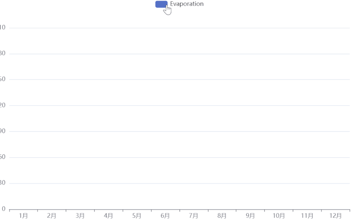Click the 120 y-axis tick label
Image resolution: width=358 pixels, height=223 pixels.
pos(2,106)
